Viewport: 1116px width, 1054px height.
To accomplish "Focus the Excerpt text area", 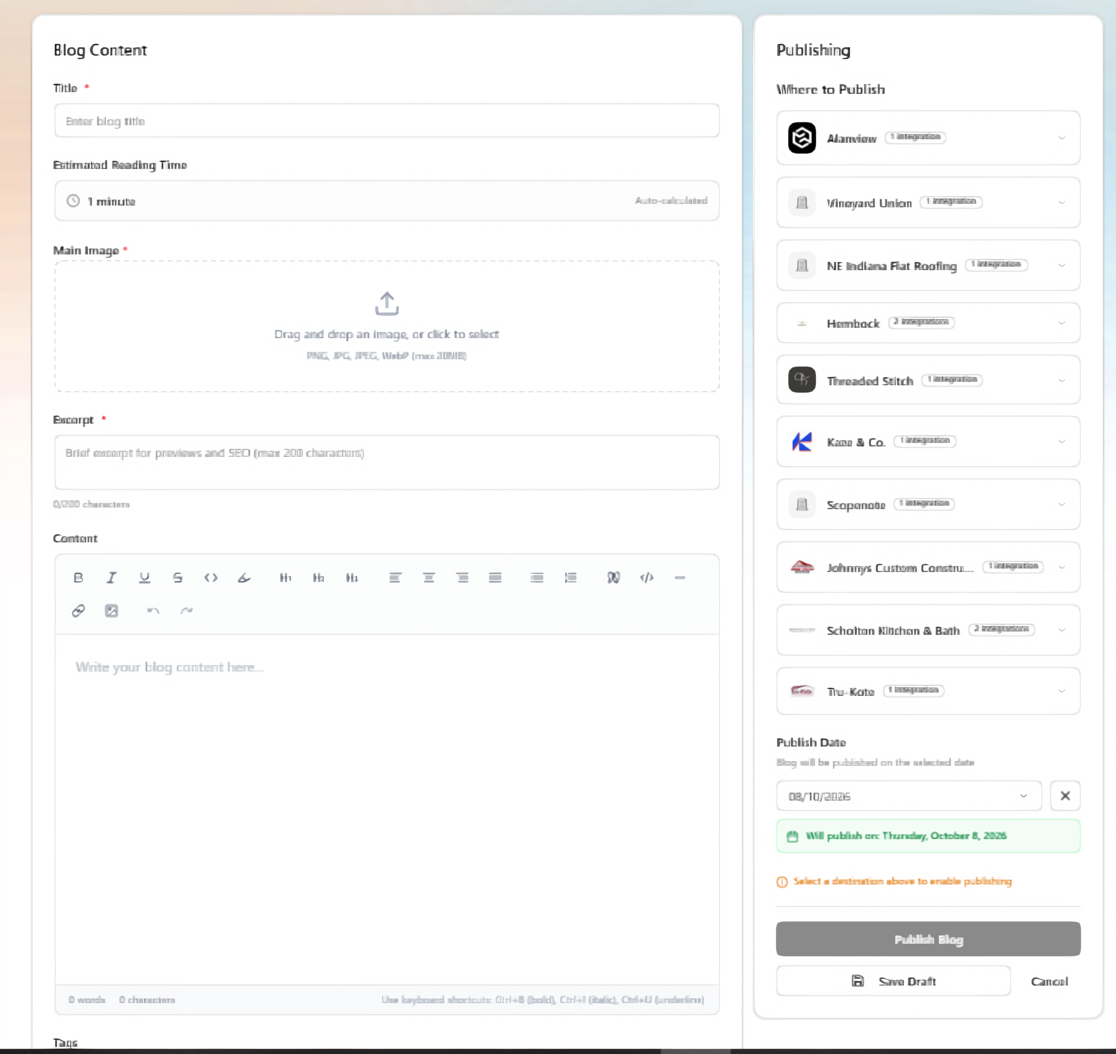I will [x=387, y=462].
